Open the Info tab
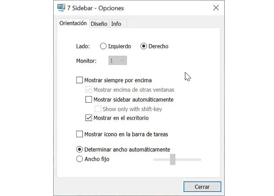274x196 pixels. pyautogui.click(x=116, y=24)
